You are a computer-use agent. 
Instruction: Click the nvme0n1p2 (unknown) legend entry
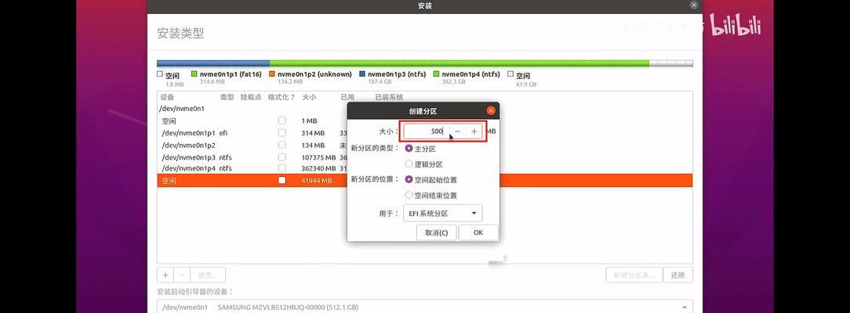310,77
